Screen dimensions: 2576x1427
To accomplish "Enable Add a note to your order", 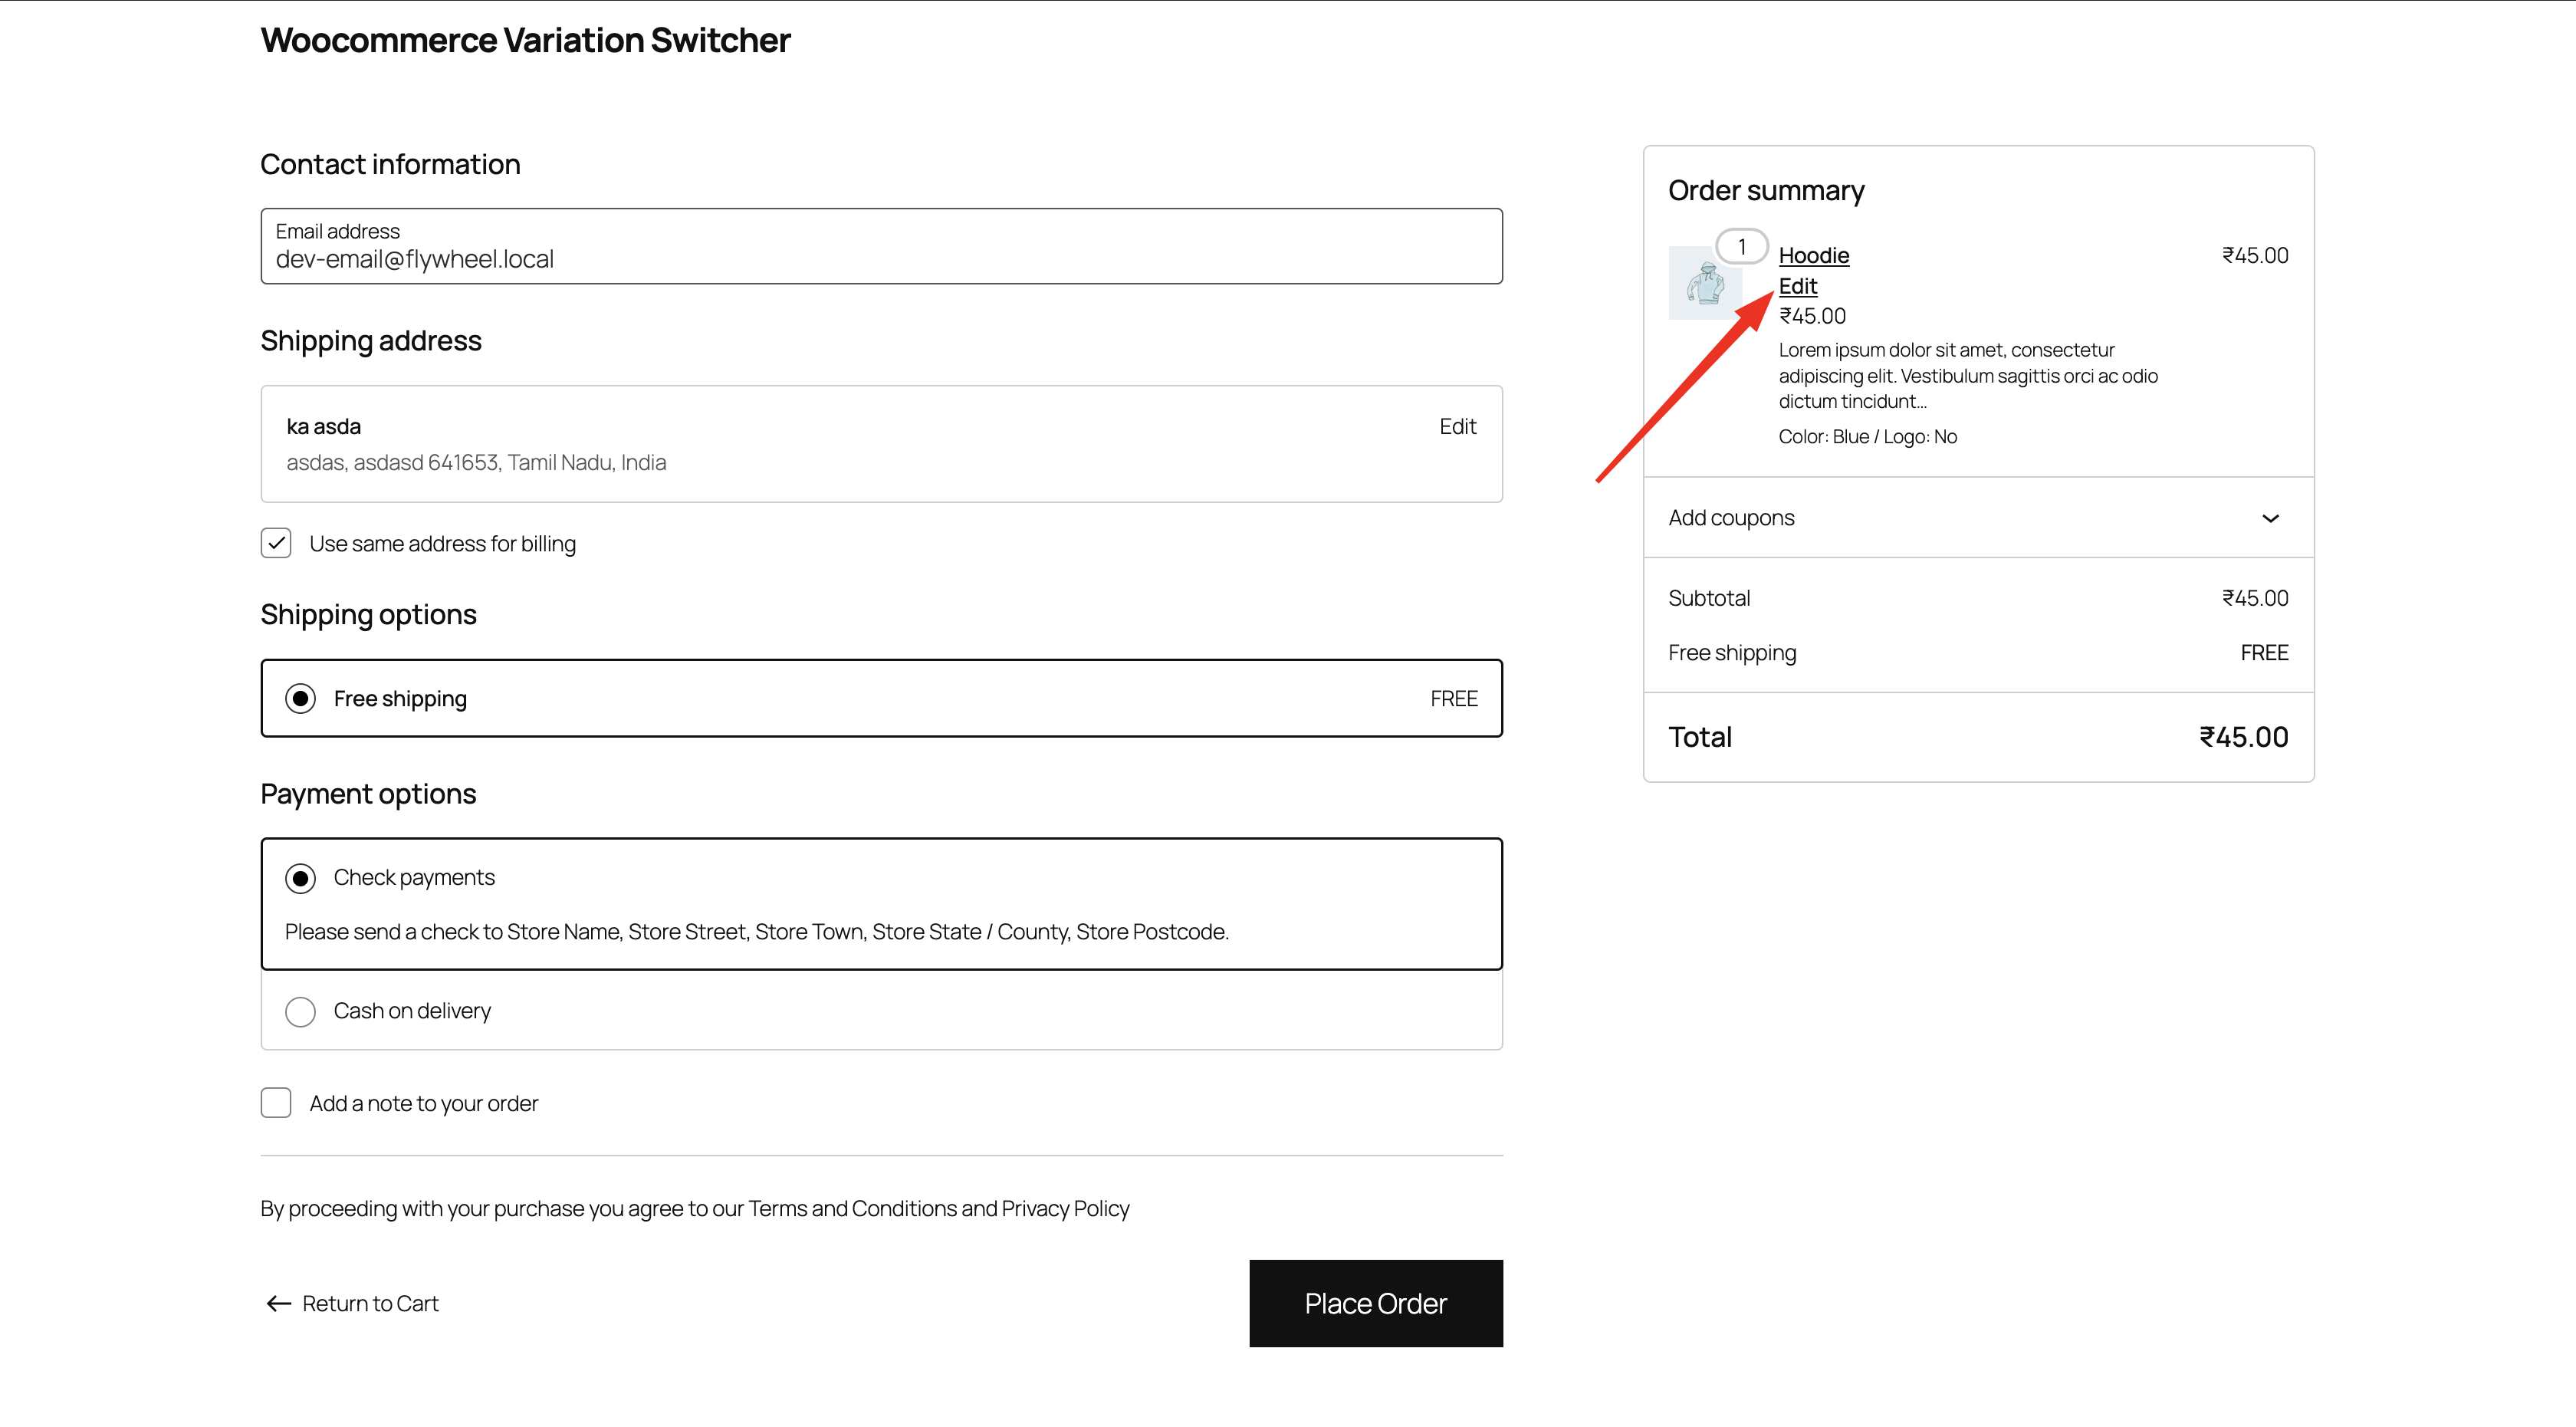I will [275, 1102].
